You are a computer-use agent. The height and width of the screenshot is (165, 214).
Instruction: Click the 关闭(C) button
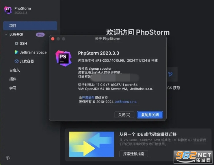pyautogui.click(x=124, y=115)
